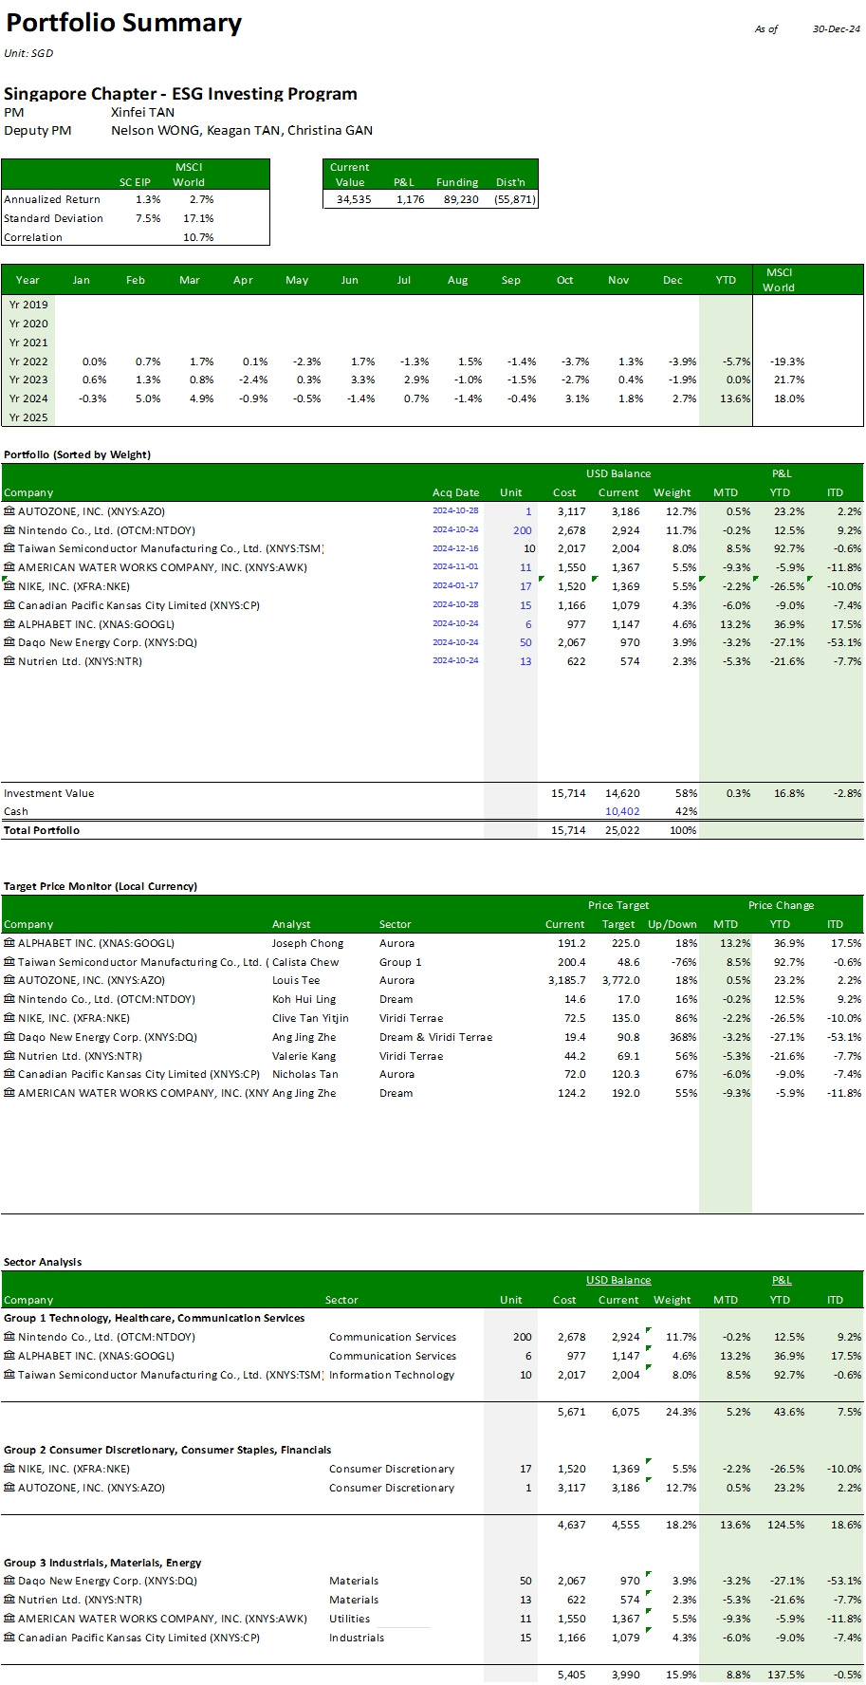
Task: Click the Portfolio Summary title
Action: [123, 23]
